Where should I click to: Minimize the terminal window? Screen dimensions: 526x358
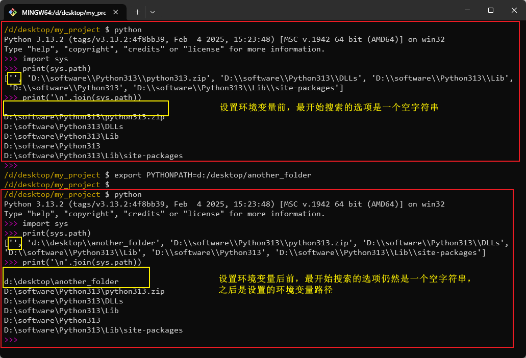click(467, 11)
